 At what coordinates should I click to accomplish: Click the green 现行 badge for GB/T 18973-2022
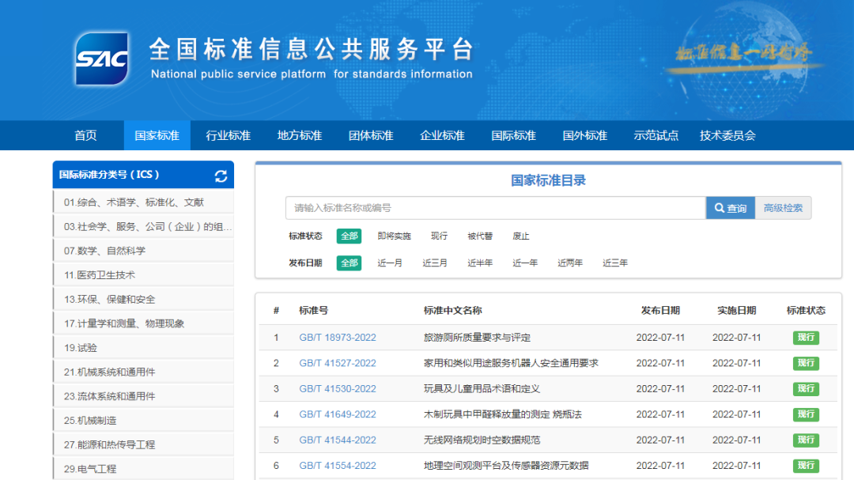tap(806, 338)
